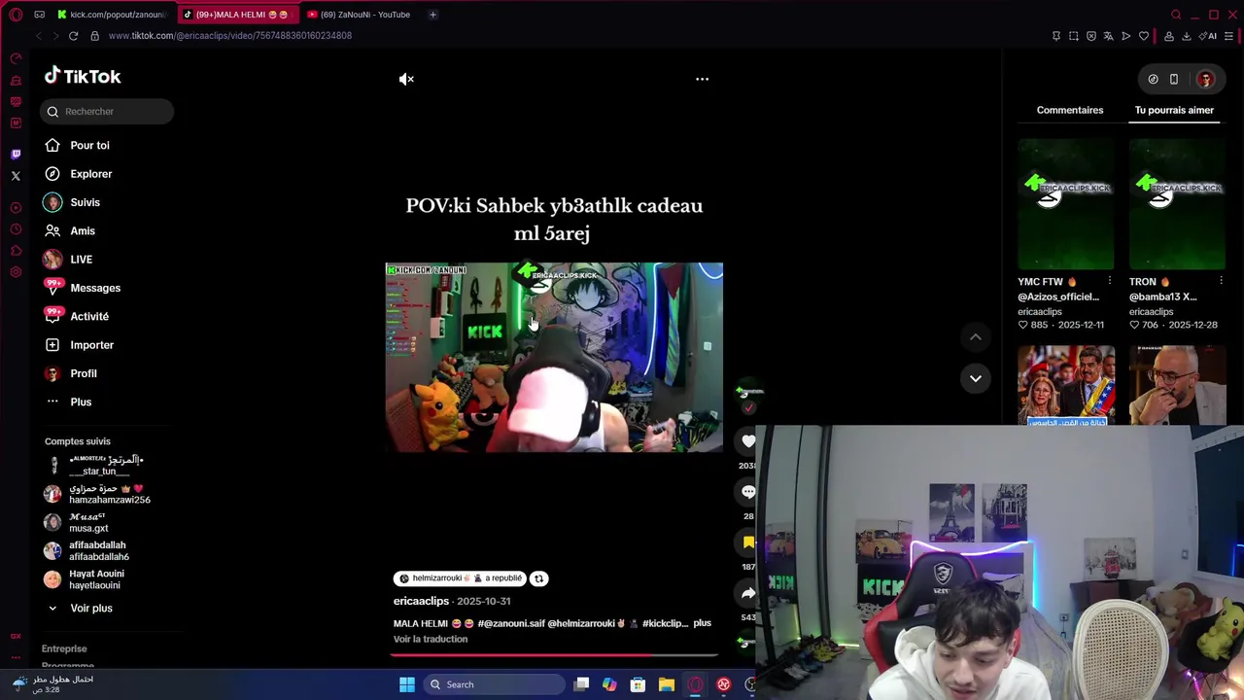Screen dimensions: 1244x700
Task: Open the Explorer page
Action: [90, 174]
